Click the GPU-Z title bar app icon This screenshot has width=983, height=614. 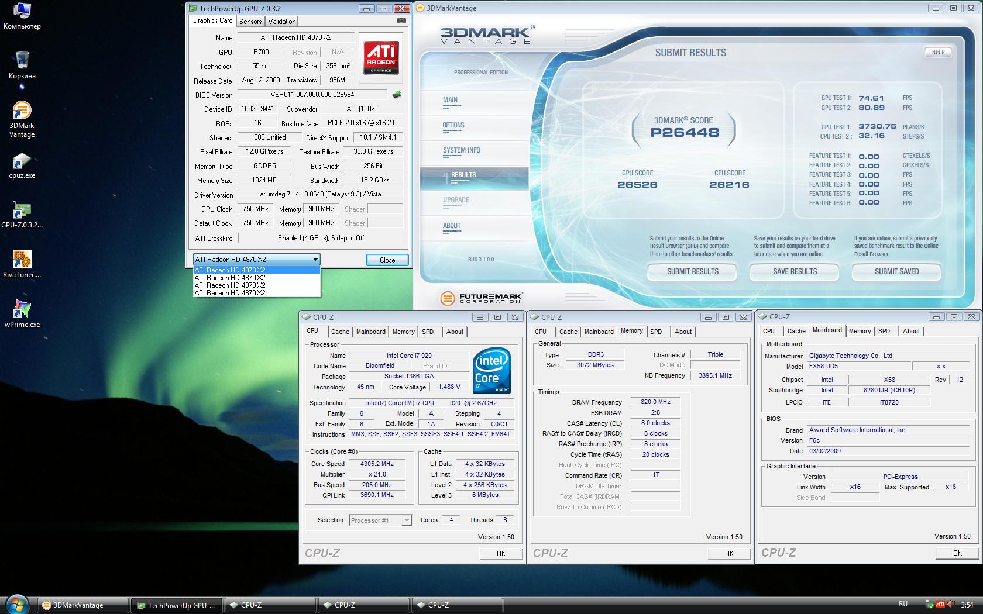pos(193,8)
